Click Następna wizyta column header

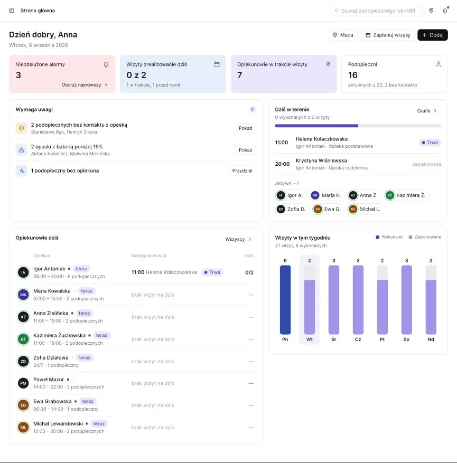(x=149, y=256)
